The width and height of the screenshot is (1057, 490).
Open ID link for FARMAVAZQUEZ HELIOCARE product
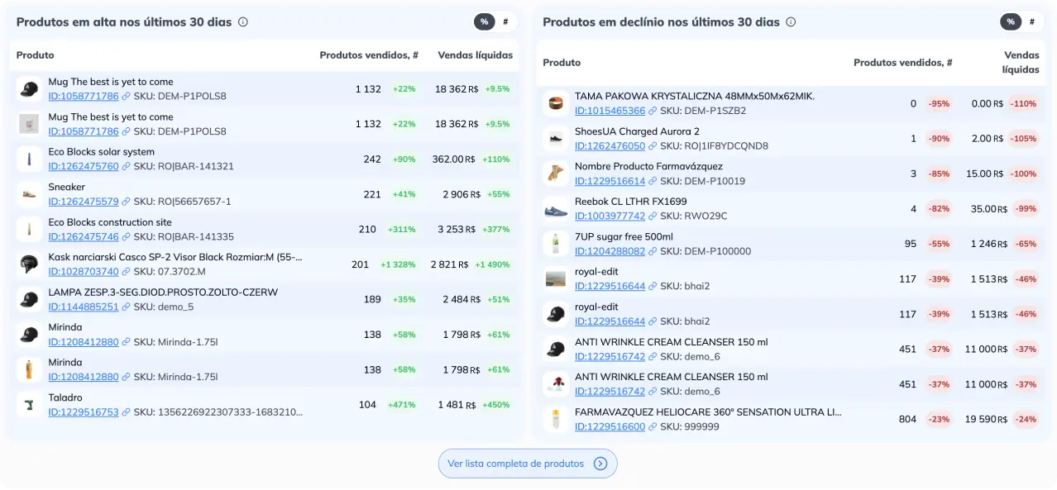tap(610, 426)
